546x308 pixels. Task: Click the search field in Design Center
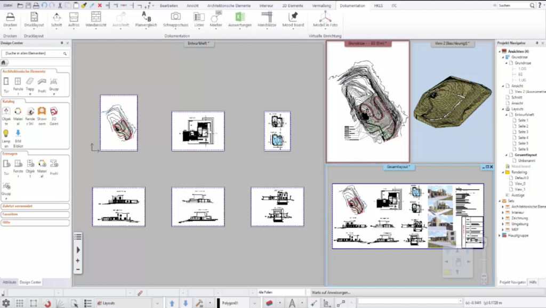click(x=35, y=53)
